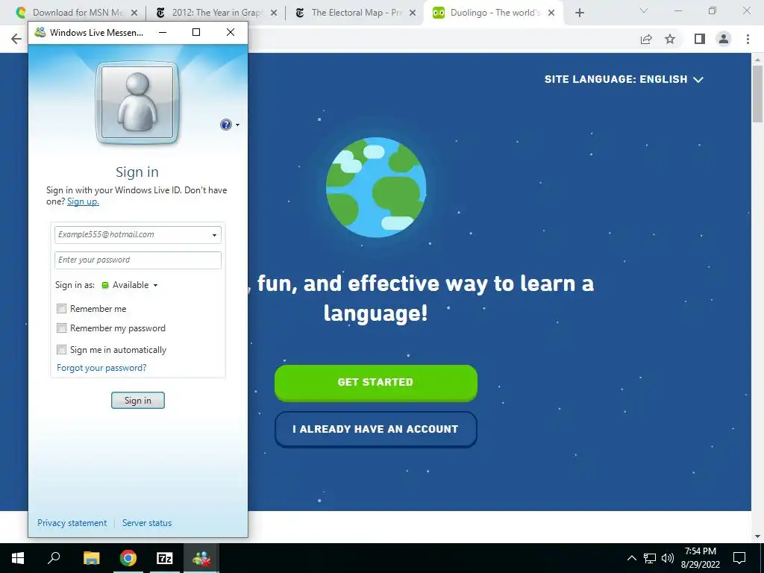
Task: Click Chrome's share this page icon
Action: coord(646,39)
